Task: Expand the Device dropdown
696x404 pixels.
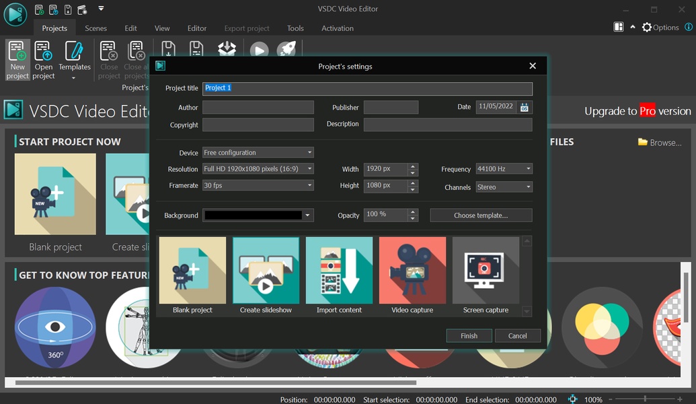Action: pyautogui.click(x=258, y=153)
